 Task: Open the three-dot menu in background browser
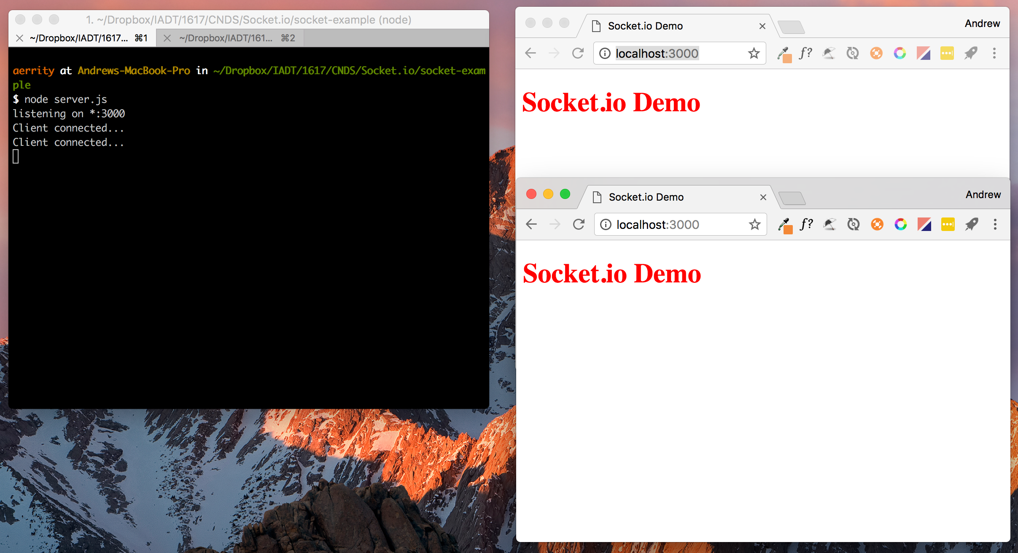coord(994,53)
